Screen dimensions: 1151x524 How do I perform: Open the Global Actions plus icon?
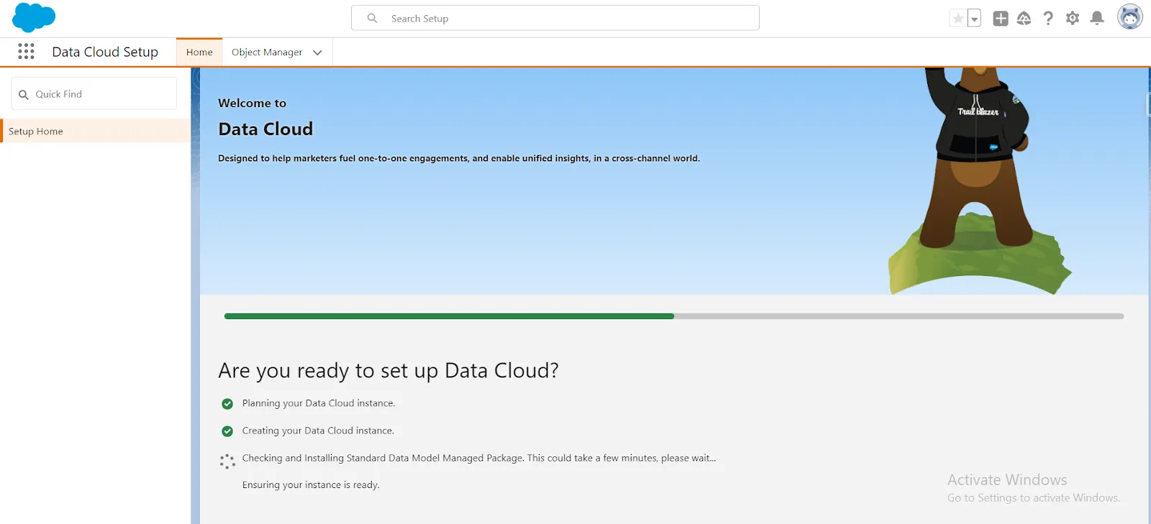pos(1000,19)
